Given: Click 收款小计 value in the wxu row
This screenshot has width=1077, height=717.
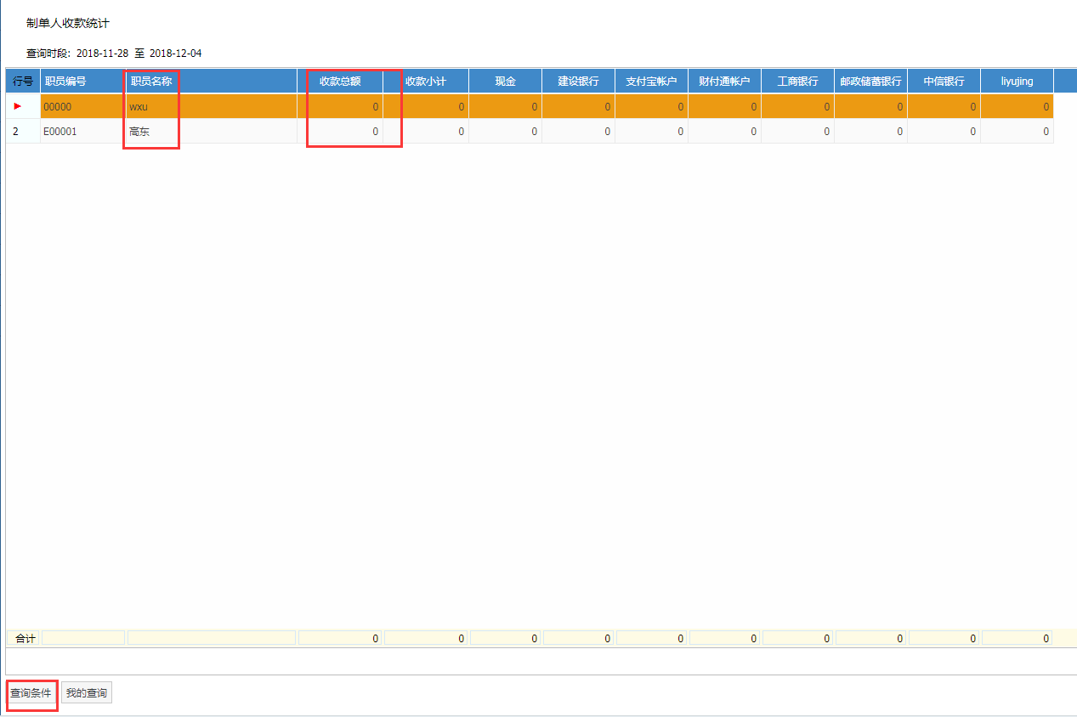Looking at the screenshot, I should (x=426, y=107).
